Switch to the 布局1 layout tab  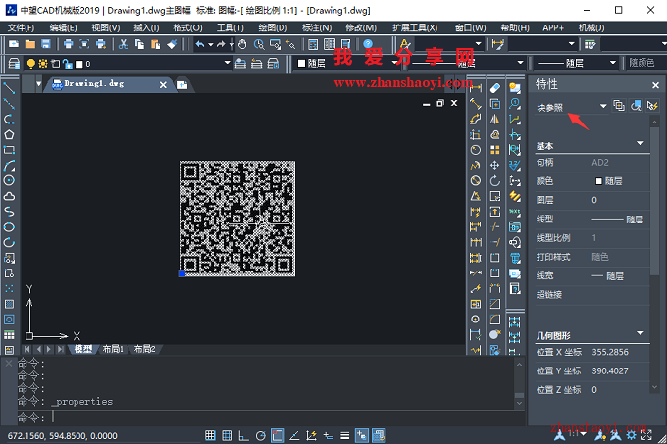coord(113,349)
